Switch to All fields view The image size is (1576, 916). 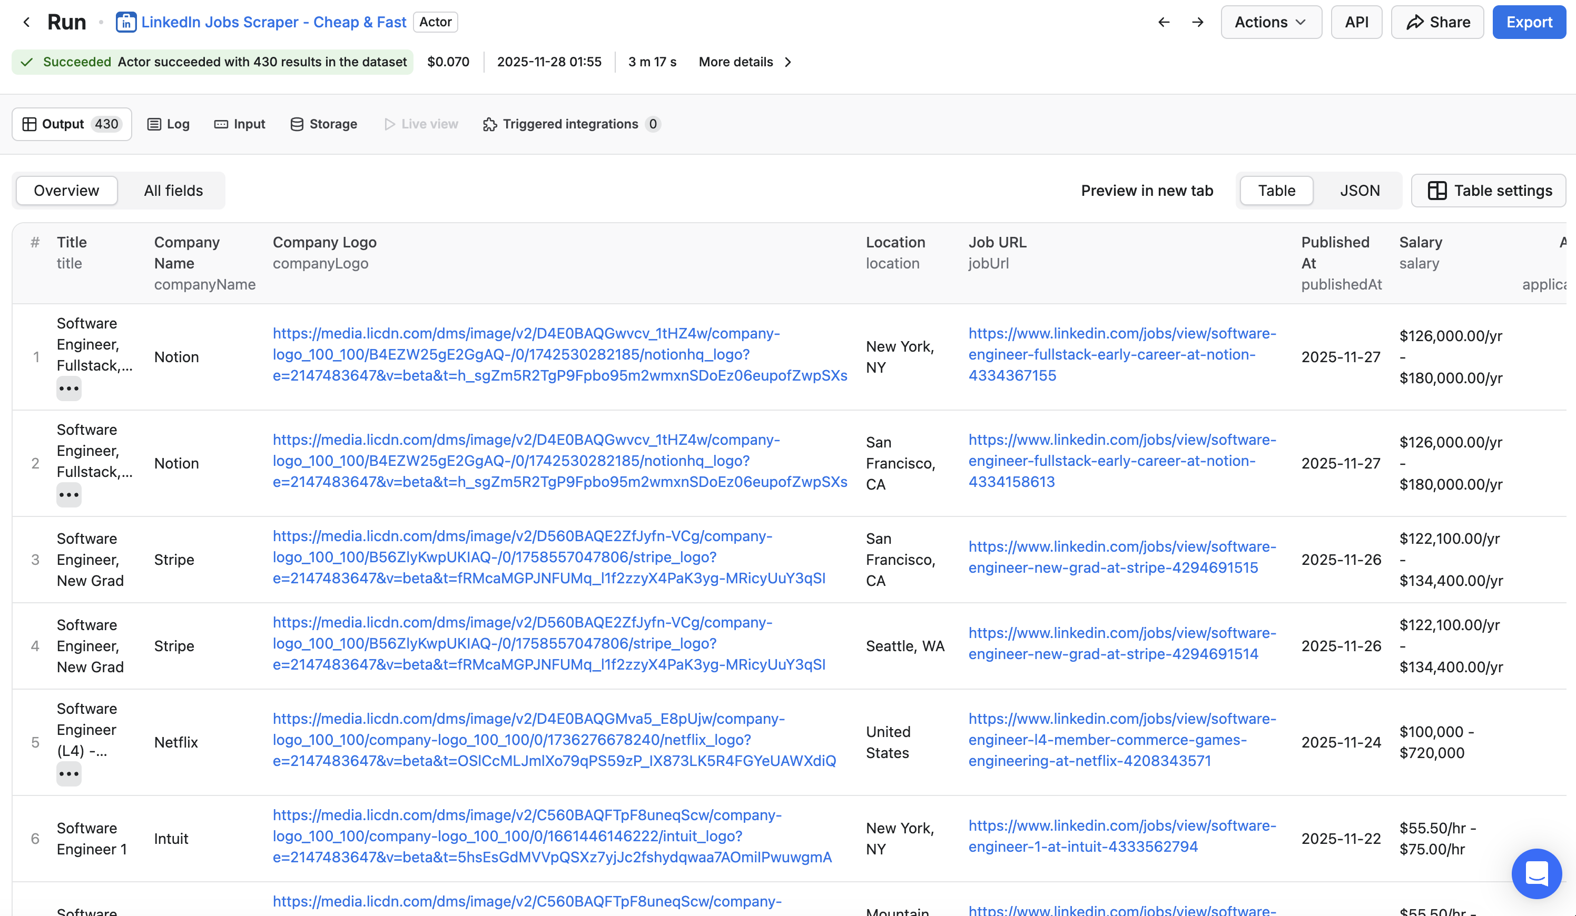173,191
